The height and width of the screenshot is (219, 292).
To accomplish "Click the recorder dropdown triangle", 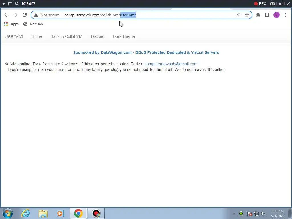I will pos(3,3).
